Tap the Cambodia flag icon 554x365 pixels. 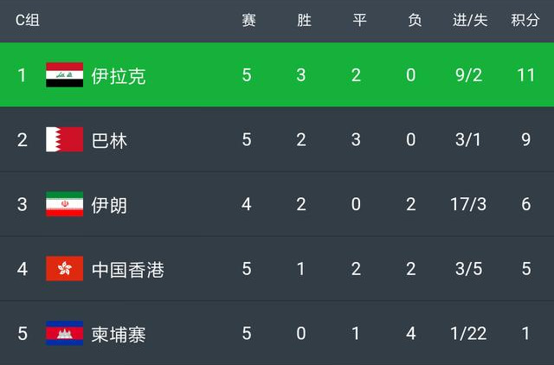[64, 333]
